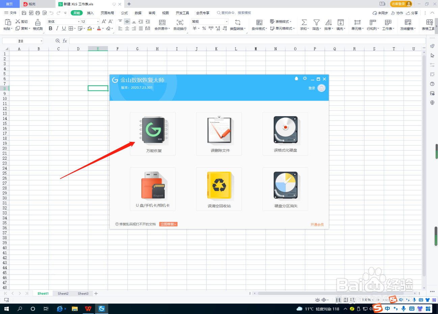Switch to the 审阅 ribbon tab
This screenshot has width=438, height=314.
click(152, 13)
